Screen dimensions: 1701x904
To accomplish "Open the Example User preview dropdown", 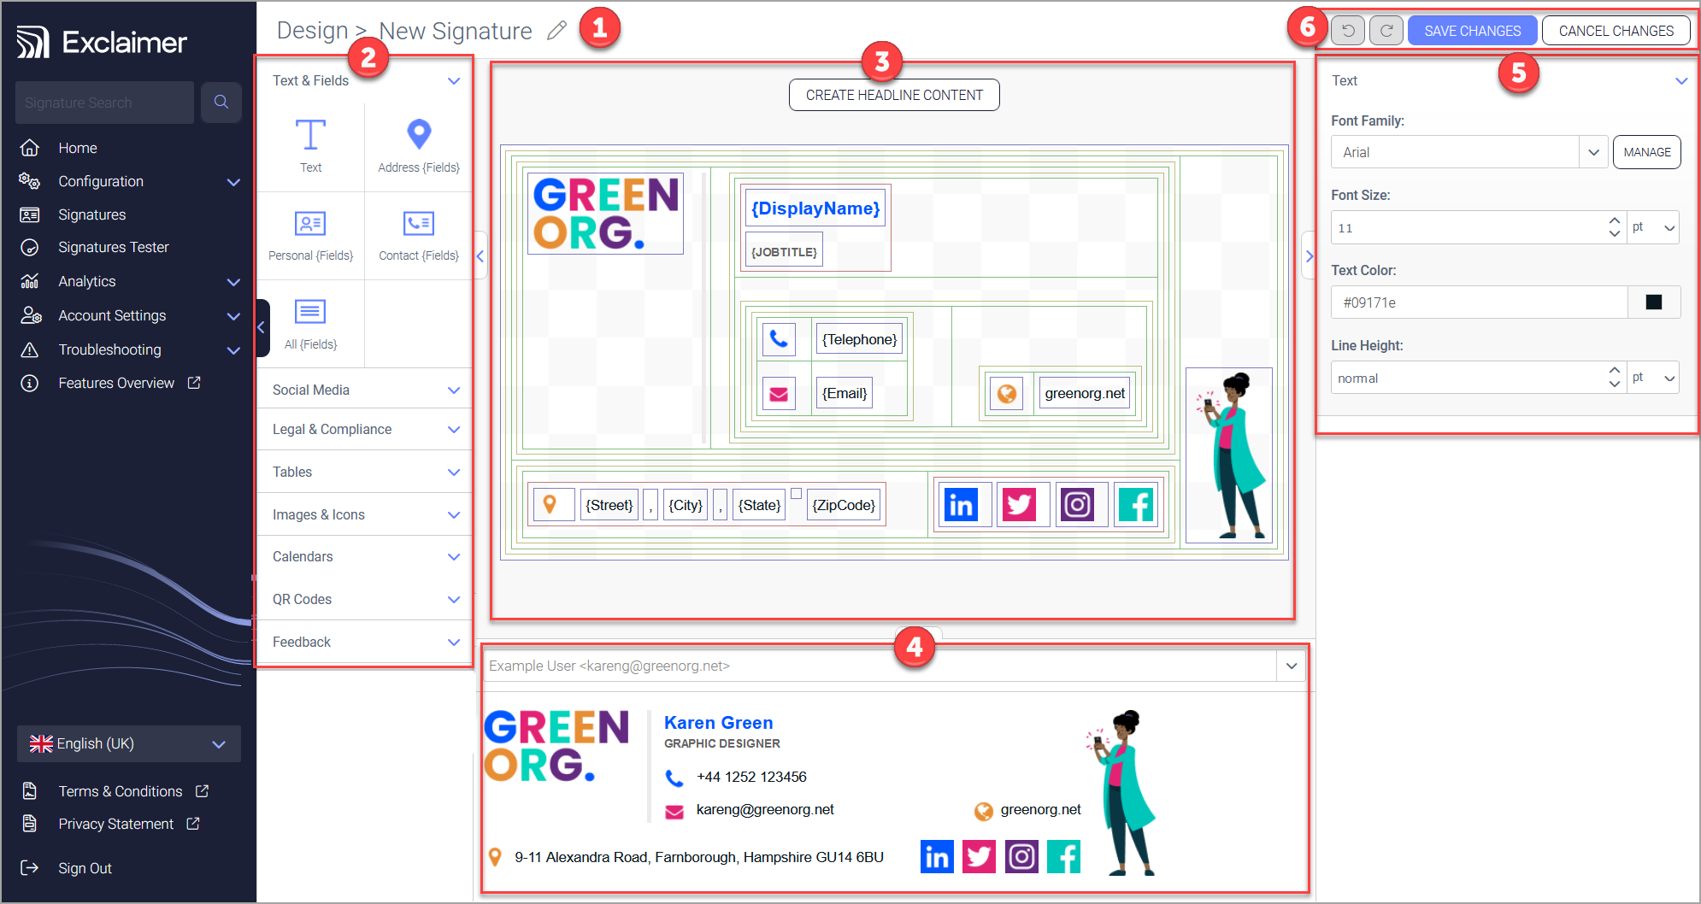I will (x=1291, y=666).
